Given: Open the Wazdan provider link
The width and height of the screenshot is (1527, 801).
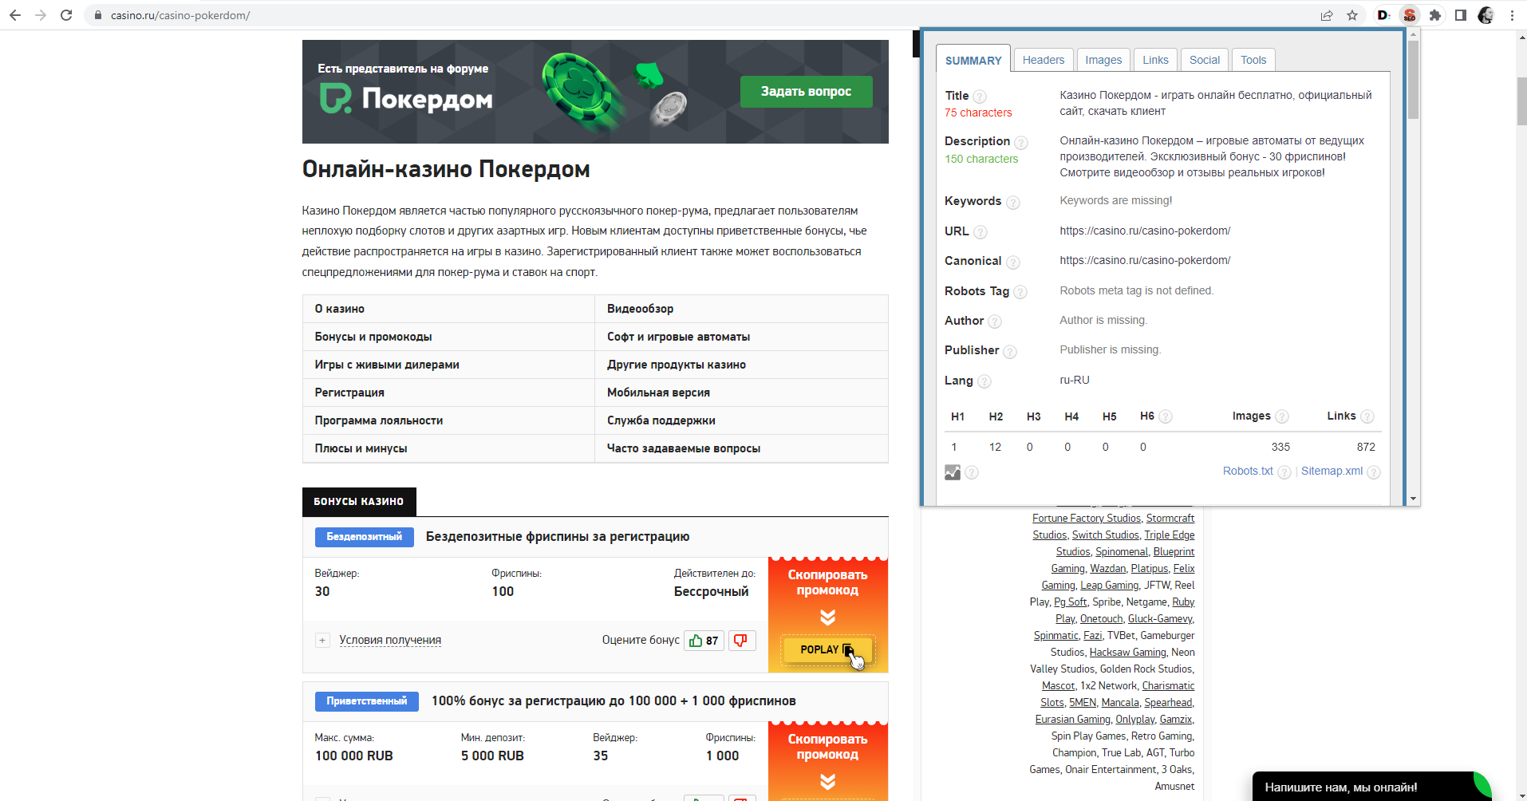Looking at the screenshot, I should [x=1108, y=568].
